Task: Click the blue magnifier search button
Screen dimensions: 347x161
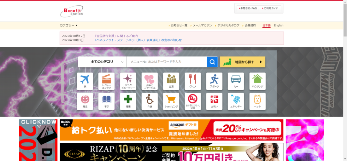Action: pos(212,62)
